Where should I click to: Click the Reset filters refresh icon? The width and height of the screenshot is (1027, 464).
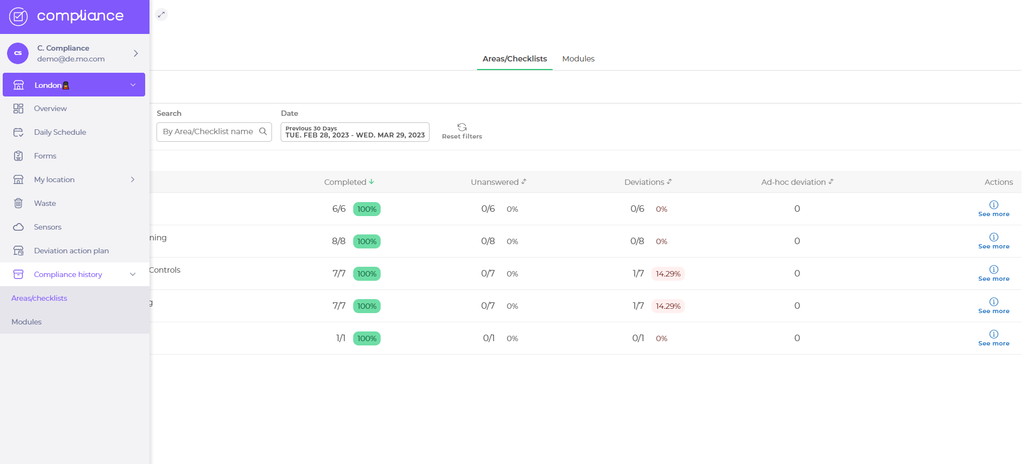pyautogui.click(x=462, y=127)
